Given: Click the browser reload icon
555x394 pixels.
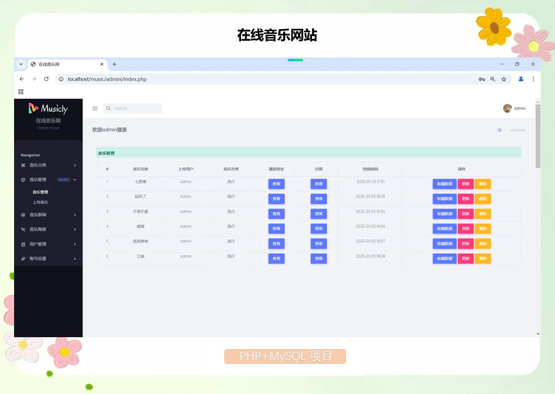Looking at the screenshot, I should pos(46,79).
